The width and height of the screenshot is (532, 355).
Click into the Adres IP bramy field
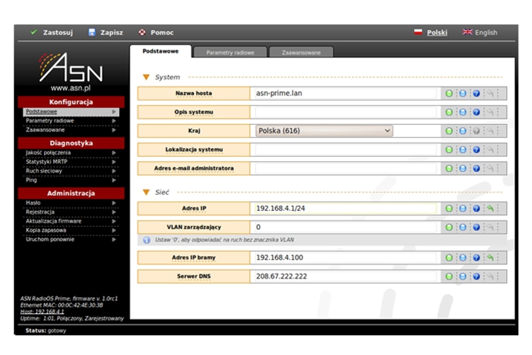click(x=346, y=258)
